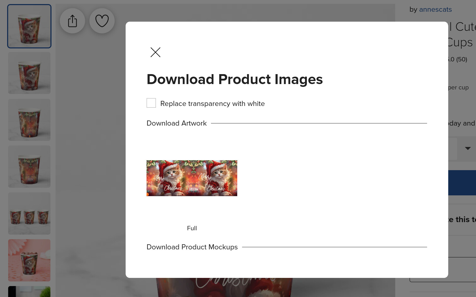Click the share icon button
The image size is (476, 297).
click(x=72, y=21)
